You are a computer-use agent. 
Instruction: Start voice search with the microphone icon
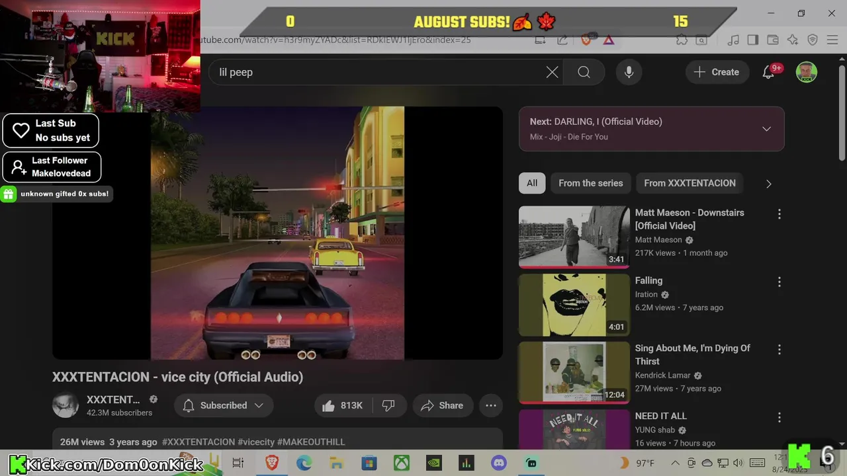[629, 72]
